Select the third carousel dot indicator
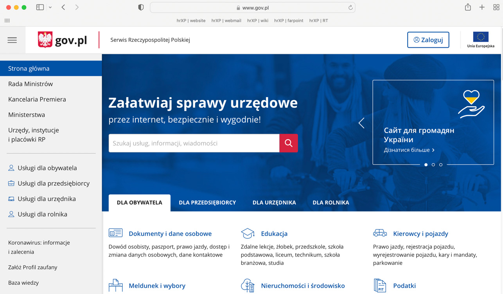Image resolution: width=503 pixels, height=294 pixels. click(441, 165)
